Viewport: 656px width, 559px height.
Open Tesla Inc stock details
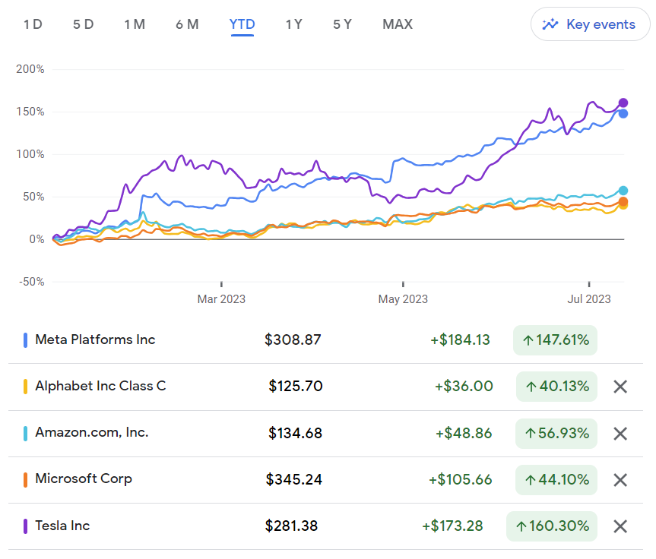(62, 526)
